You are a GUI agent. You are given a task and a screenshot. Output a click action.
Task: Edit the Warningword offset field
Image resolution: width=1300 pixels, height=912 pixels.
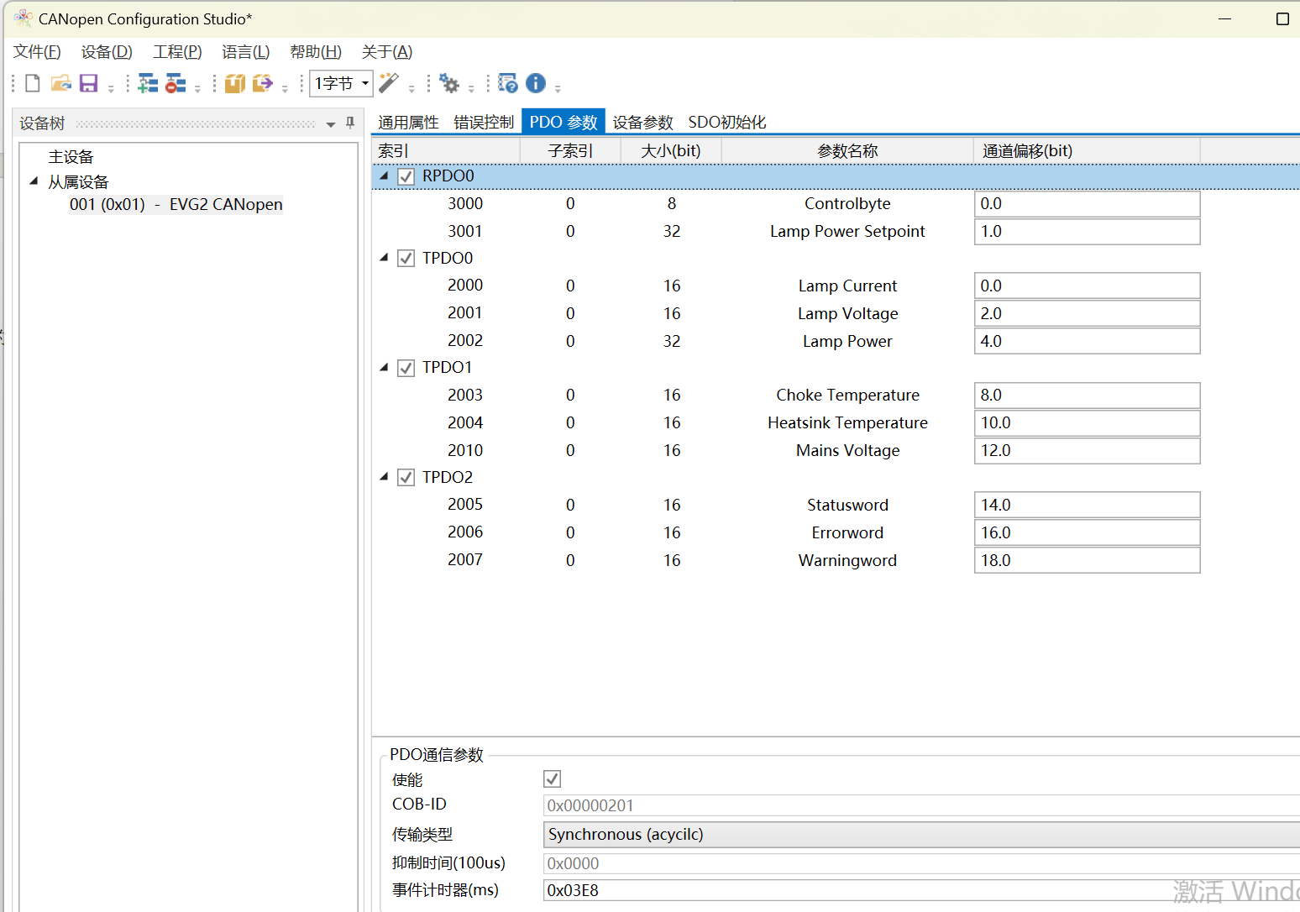pyautogui.click(x=1087, y=560)
